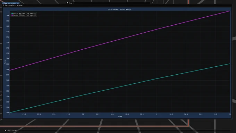
Task: Click the magenta legend color swatch
Action: tap(12, 15)
